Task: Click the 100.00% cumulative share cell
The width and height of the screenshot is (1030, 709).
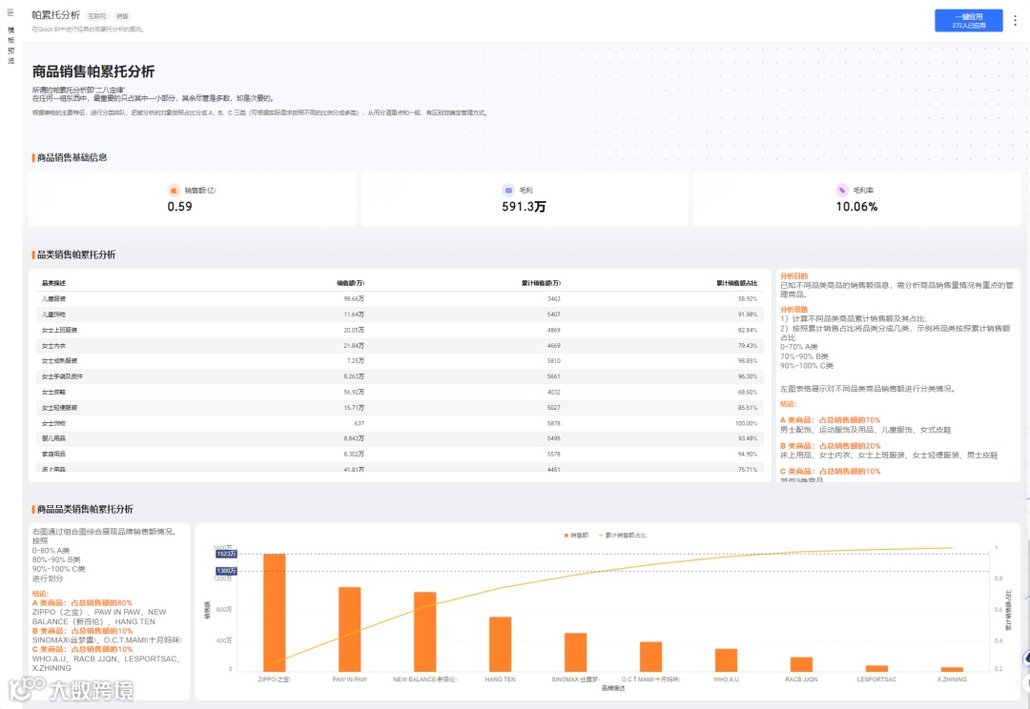Action: click(x=746, y=423)
